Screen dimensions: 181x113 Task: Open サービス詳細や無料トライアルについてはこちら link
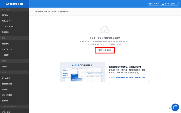pyautogui.click(x=127, y=77)
